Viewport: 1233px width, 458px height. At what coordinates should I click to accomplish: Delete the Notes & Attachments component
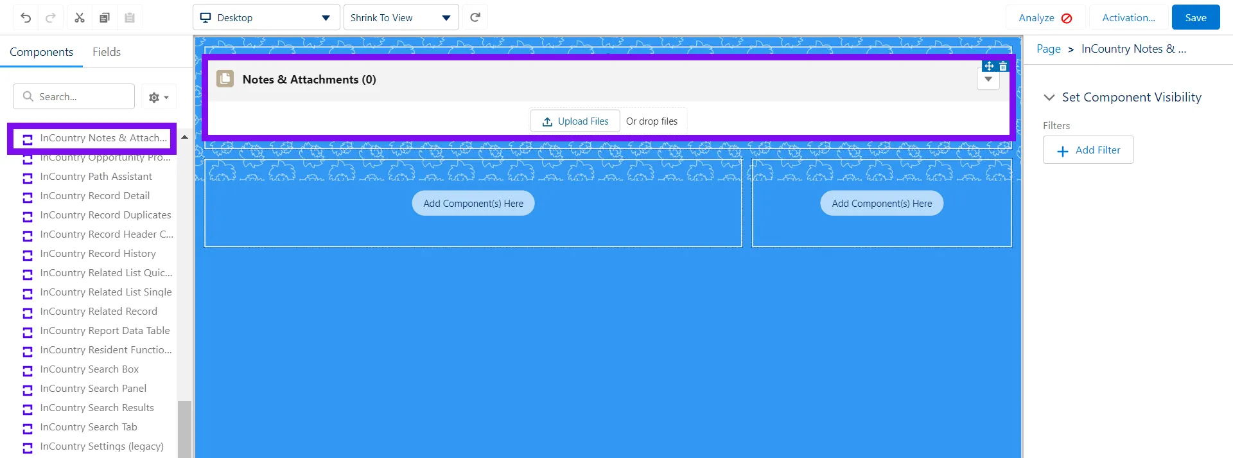coord(1003,66)
